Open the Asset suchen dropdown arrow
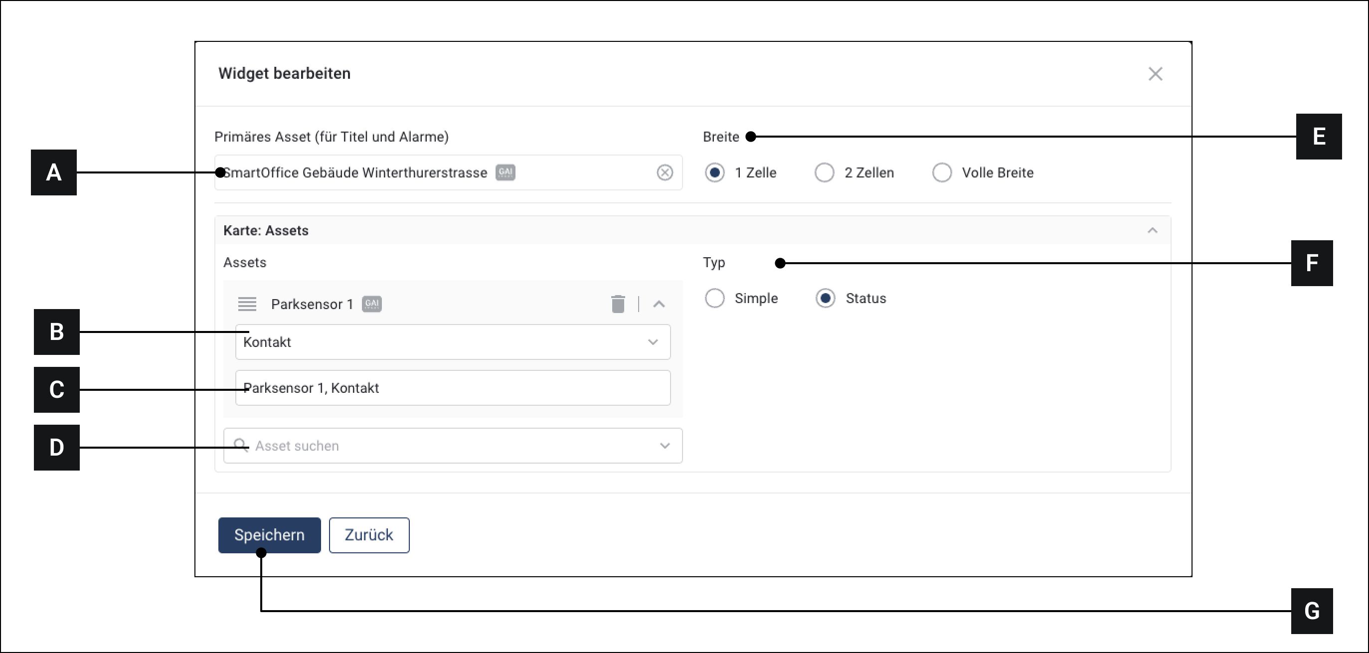This screenshot has width=1369, height=653. point(664,446)
